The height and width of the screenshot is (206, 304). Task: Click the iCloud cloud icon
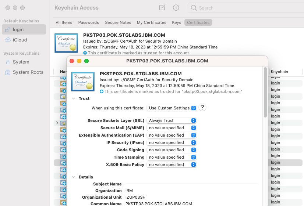coord(8,40)
